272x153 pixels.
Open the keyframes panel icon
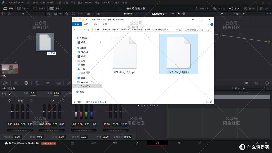pyautogui.click(x=246, y=83)
